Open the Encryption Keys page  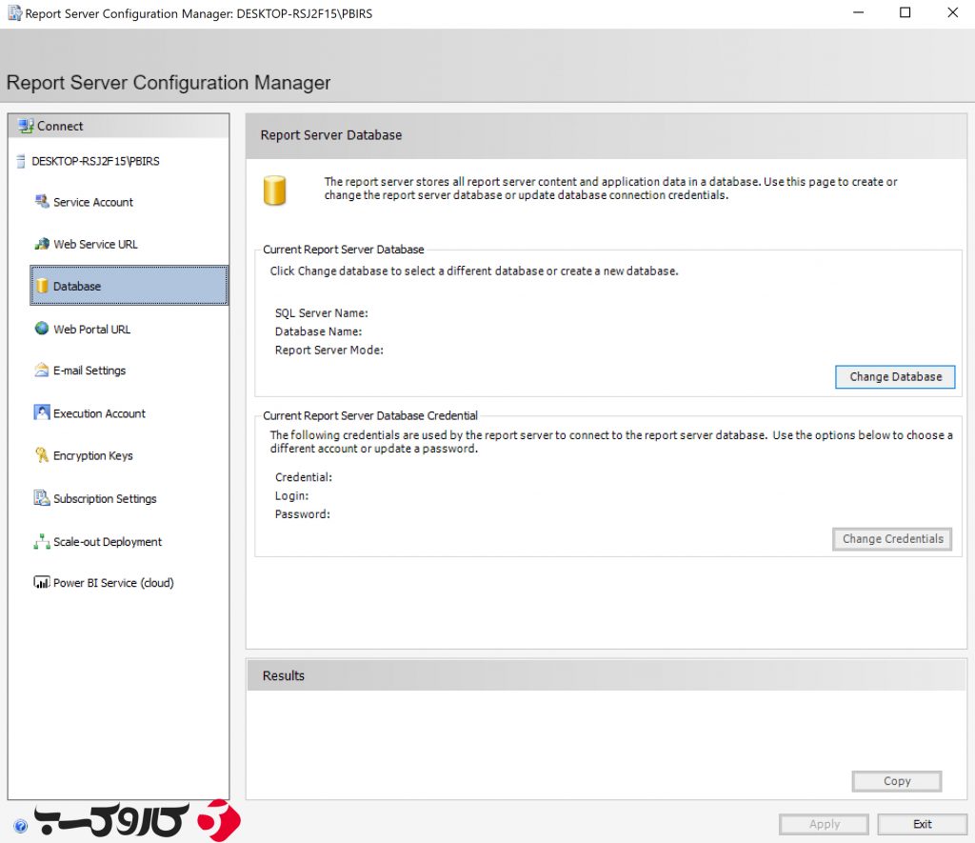point(91,455)
